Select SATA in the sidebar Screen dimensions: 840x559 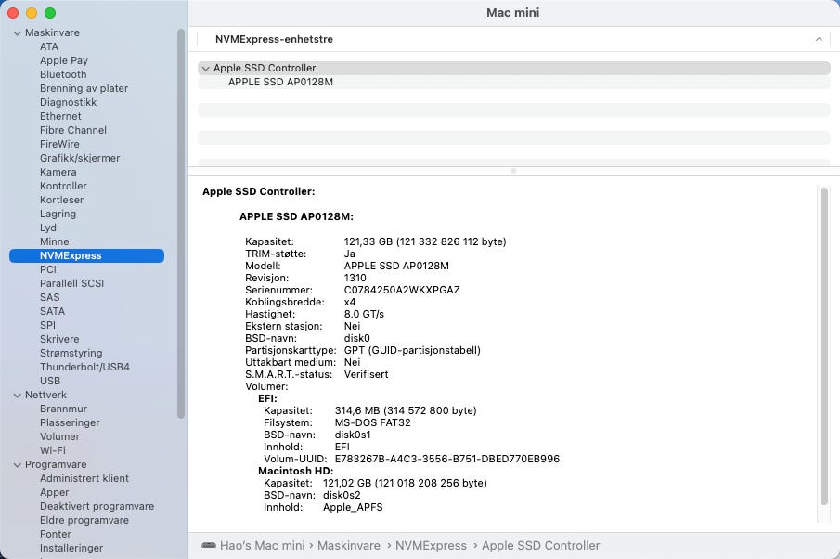click(x=52, y=311)
